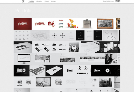The image size is (134, 92).
Task: Open the framed vintage car photo
Action: (105, 24)
